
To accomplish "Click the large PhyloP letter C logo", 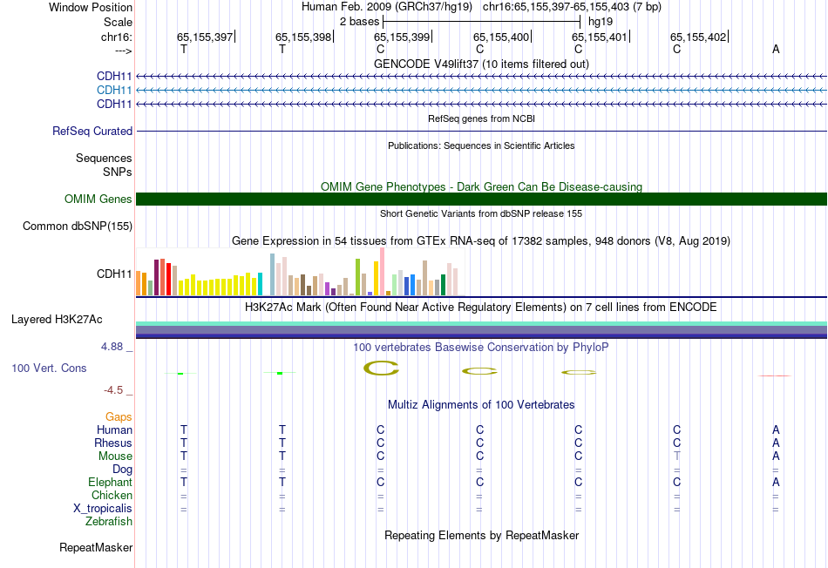I will click(381, 368).
